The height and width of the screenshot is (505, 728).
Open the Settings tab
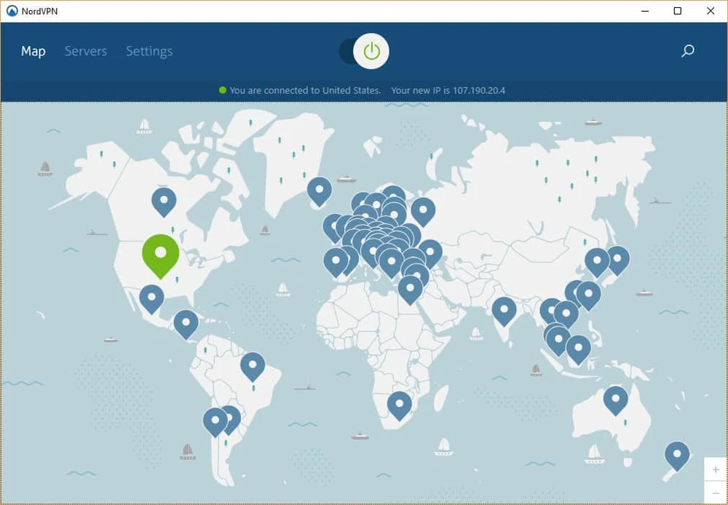(x=149, y=51)
